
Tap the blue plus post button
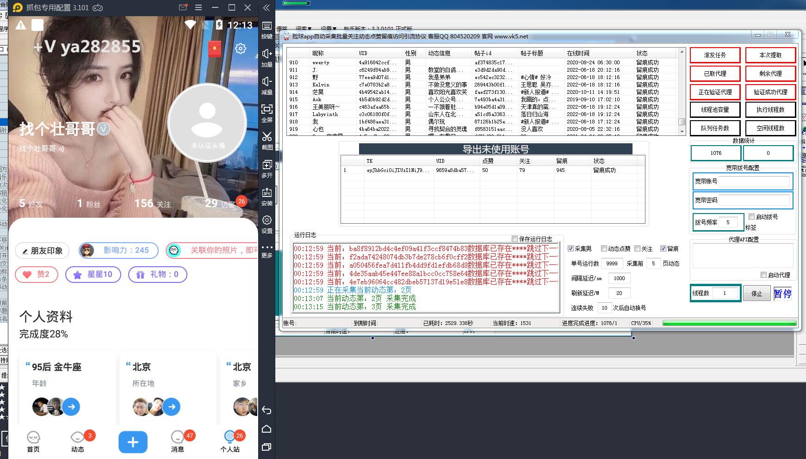pyautogui.click(x=133, y=442)
